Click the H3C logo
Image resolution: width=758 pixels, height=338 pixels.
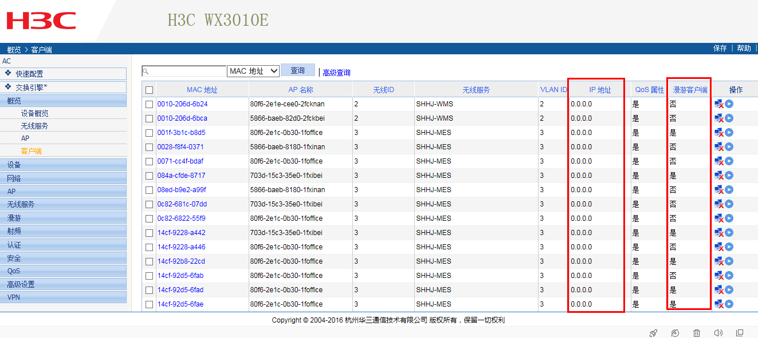point(41,21)
